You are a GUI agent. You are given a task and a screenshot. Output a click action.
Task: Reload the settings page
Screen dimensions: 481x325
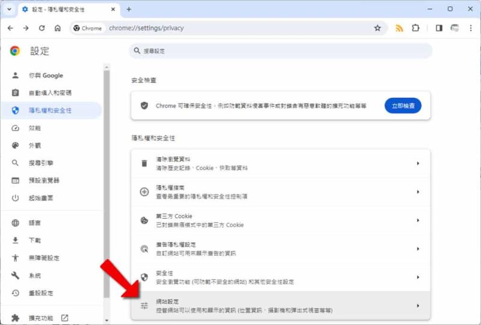pos(41,28)
